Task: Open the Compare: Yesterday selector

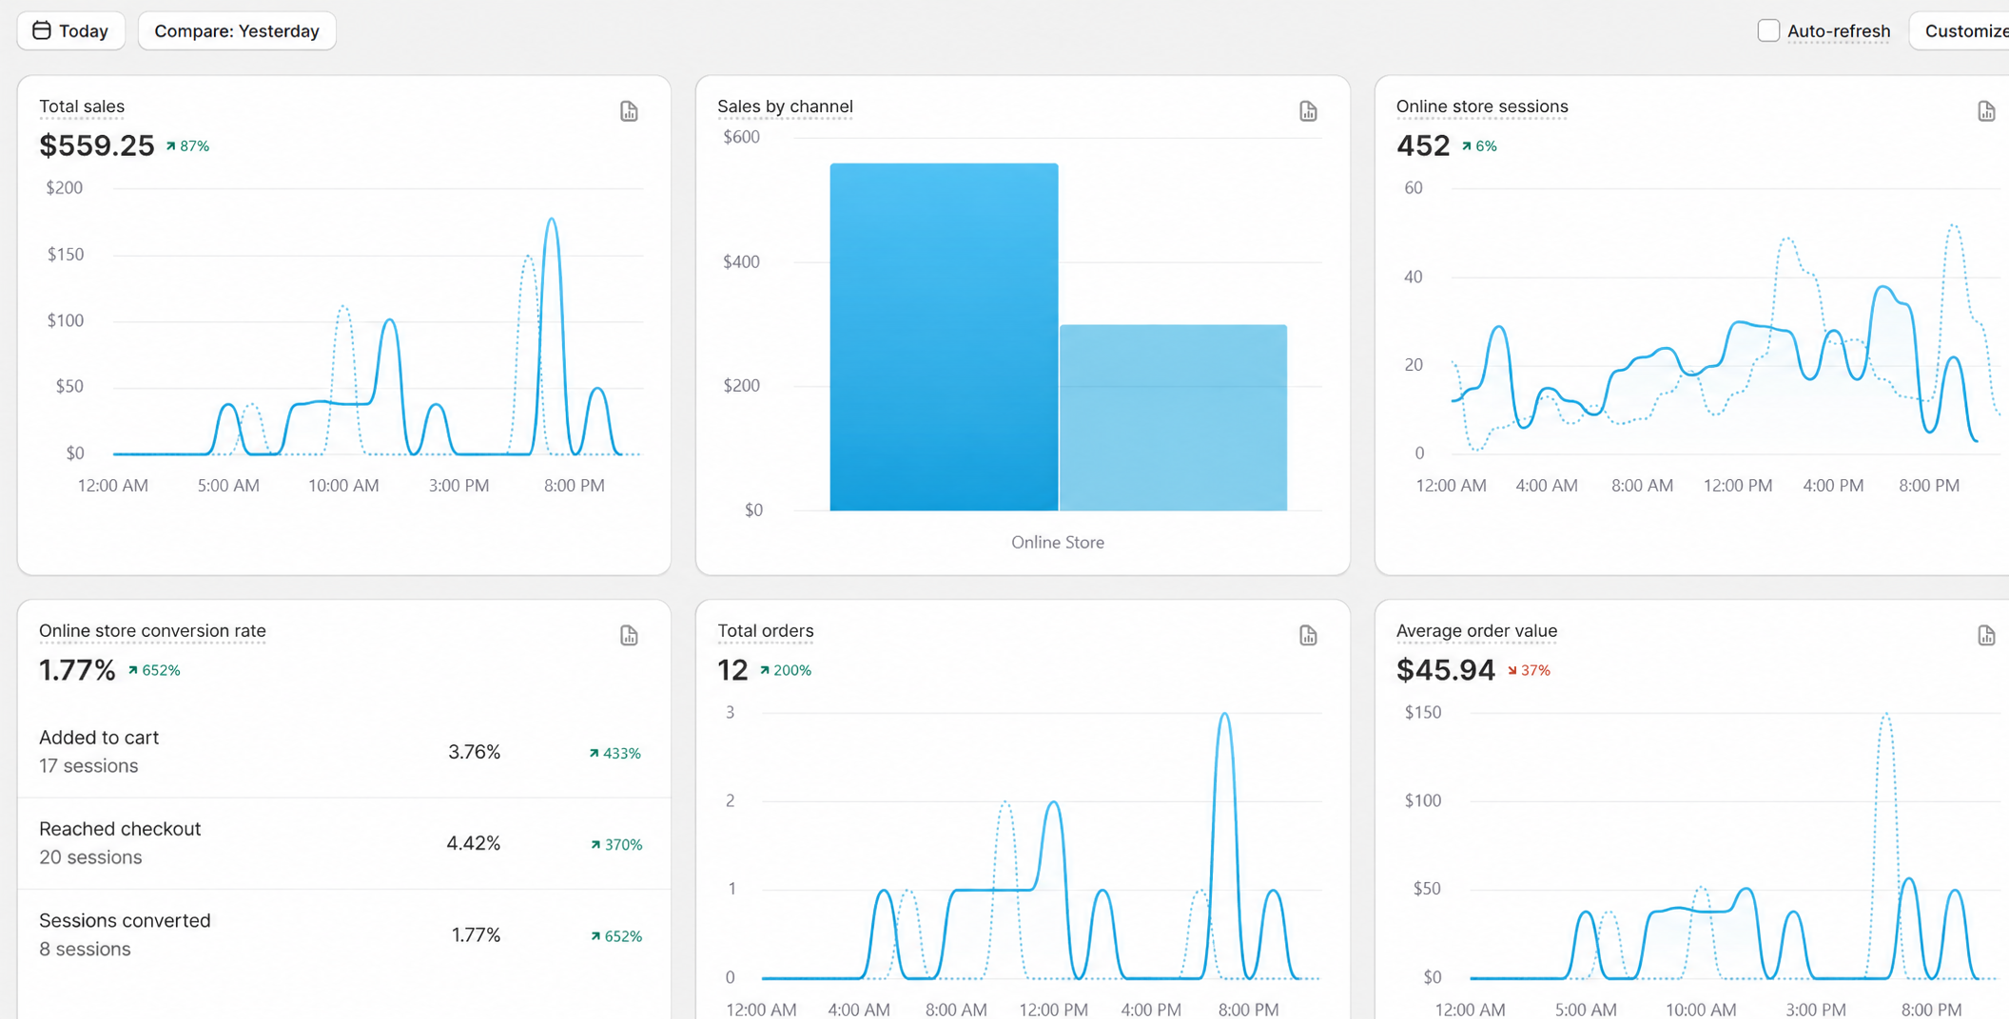Action: coord(237,30)
